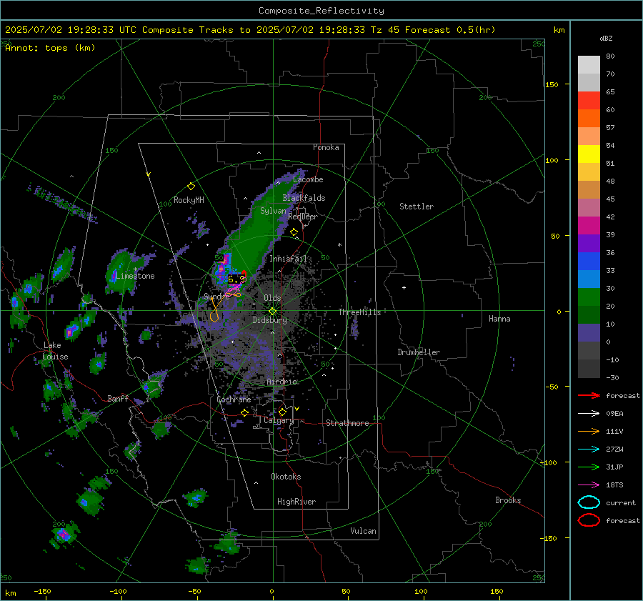Click the Stettler city label
This screenshot has height=601, width=643.
point(417,207)
